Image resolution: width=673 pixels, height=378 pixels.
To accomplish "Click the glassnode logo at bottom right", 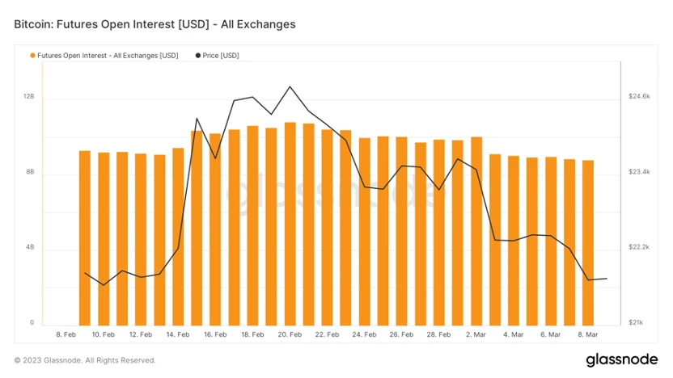I will (622, 359).
